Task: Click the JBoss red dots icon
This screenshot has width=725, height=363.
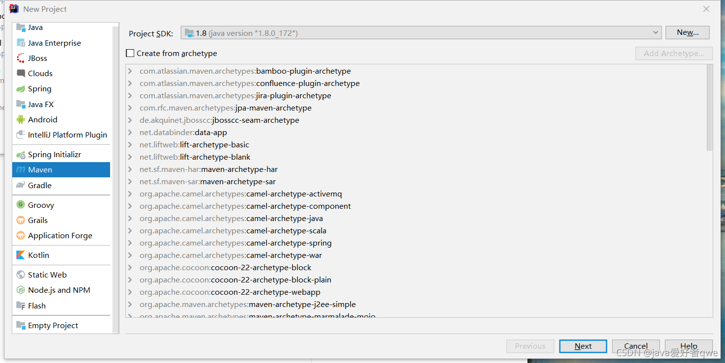Action: click(21, 58)
